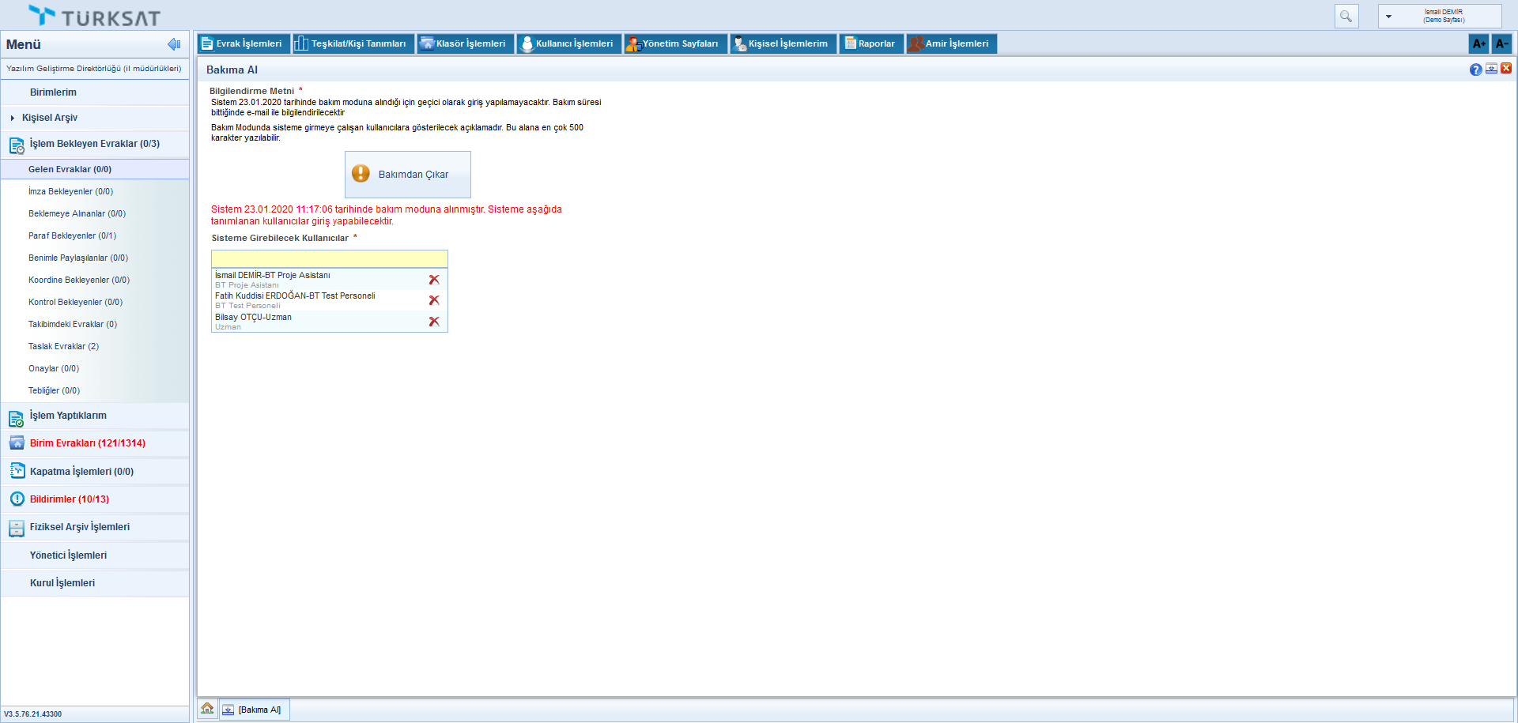Open help via blue question mark icon
The width and height of the screenshot is (1518, 723).
click(x=1475, y=70)
